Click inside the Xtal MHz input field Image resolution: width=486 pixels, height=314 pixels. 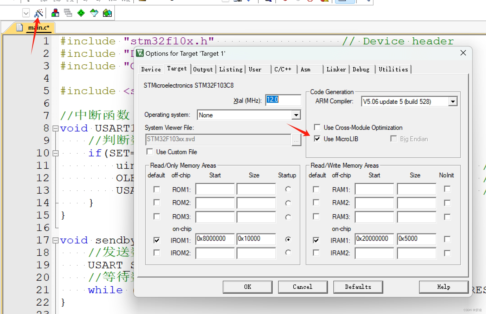point(283,100)
